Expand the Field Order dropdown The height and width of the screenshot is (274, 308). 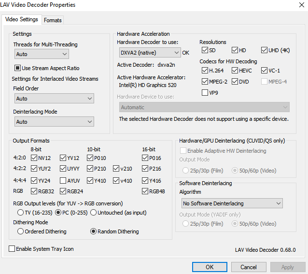tap(54, 99)
